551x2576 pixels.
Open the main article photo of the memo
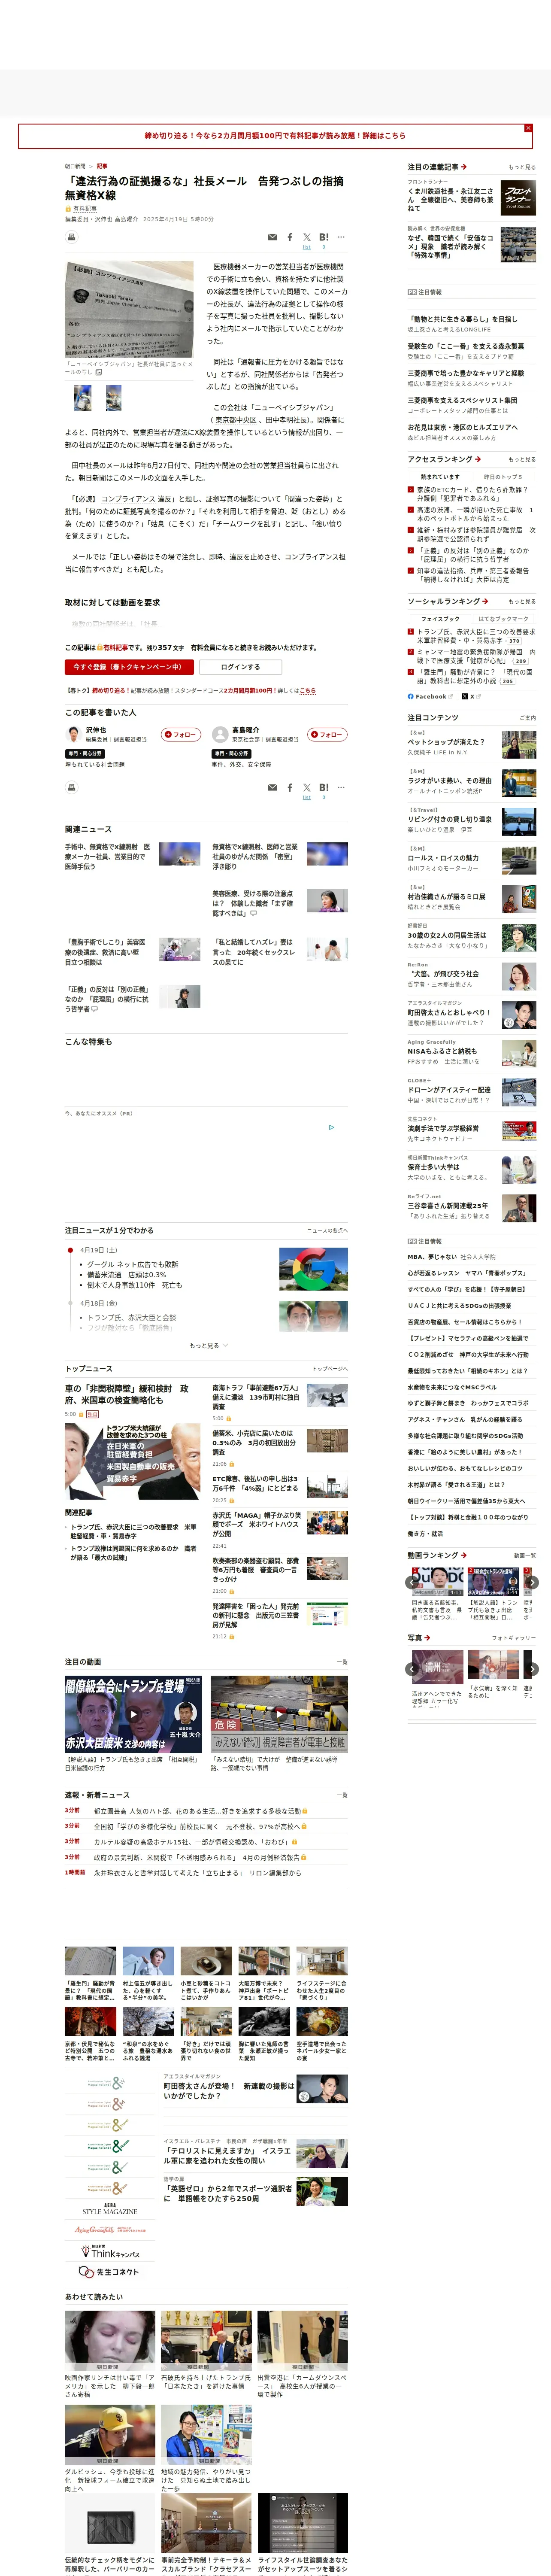(129, 310)
